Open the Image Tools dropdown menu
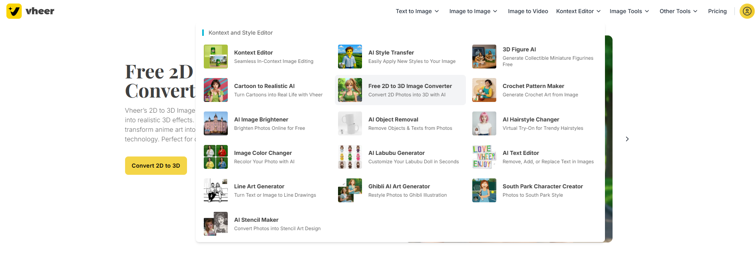Viewport: 756px width, 262px height. coord(629,11)
